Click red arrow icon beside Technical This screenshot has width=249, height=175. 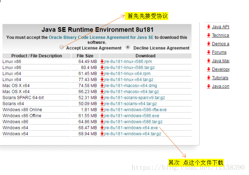[209, 35]
